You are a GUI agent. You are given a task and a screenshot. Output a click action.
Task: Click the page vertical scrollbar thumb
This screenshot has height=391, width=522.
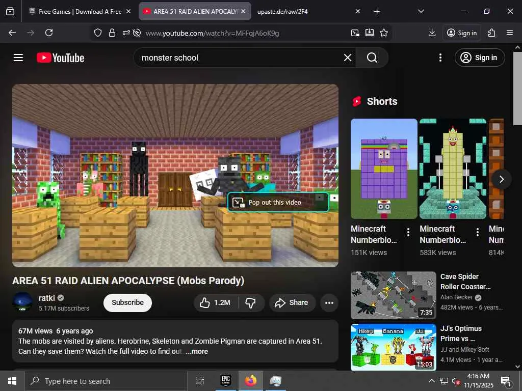[517, 89]
